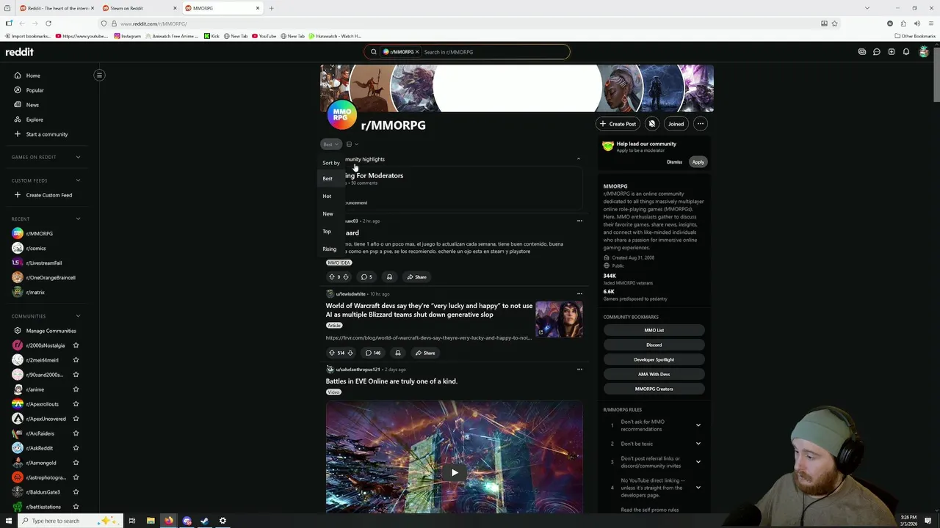Screen dimensions: 940x528
Task: Play the EVE Online battle video
Action: tap(455, 473)
